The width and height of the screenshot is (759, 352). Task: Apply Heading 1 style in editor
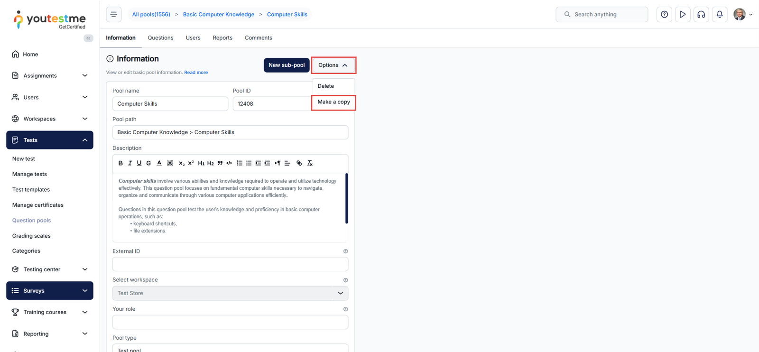(x=201, y=163)
